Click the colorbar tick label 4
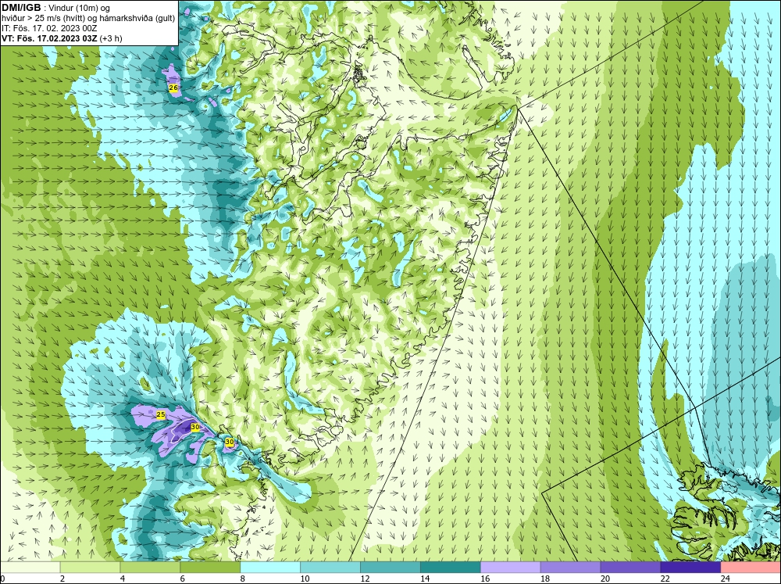Image resolution: width=781 pixels, height=584 pixels. pos(123,579)
